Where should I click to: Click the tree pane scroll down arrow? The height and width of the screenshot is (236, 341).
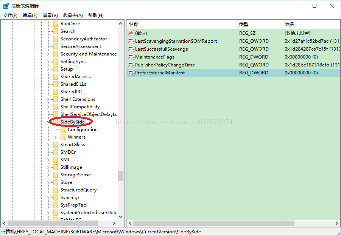pos(121,217)
